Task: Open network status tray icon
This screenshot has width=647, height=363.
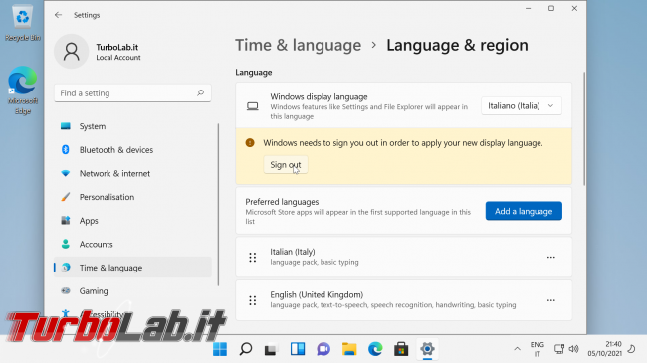Action: [x=559, y=349]
